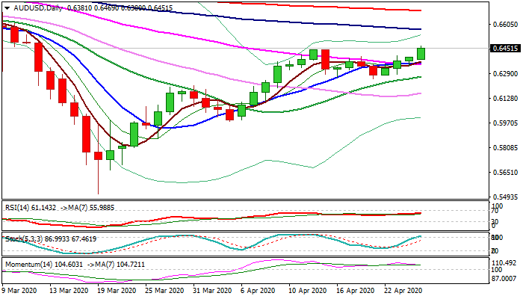Click the latest green candle at right edge
523x299 pixels.
[421, 53]
